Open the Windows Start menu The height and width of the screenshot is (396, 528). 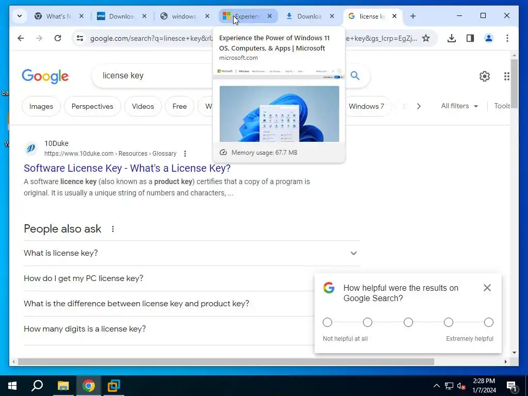coord(12,386)
